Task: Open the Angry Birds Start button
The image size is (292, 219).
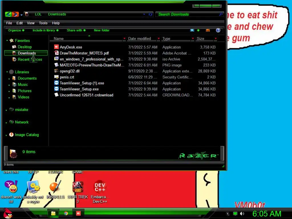Action: pyautogui.click(x=8, y=213)
